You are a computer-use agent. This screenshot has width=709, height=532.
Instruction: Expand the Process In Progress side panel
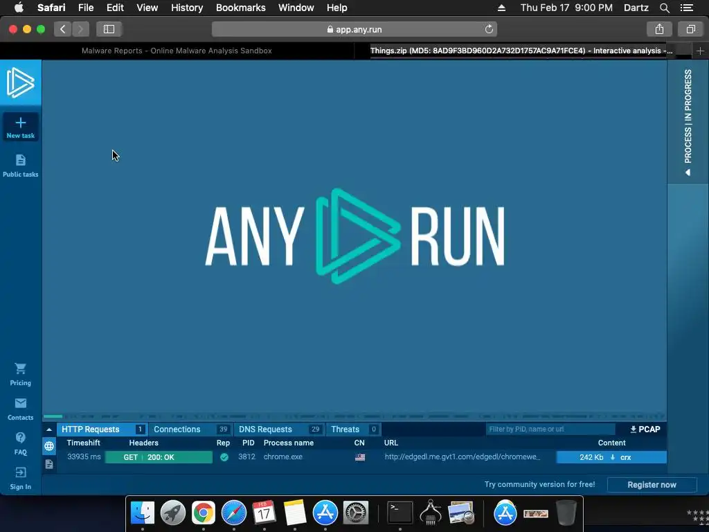[x=688, y=122]
